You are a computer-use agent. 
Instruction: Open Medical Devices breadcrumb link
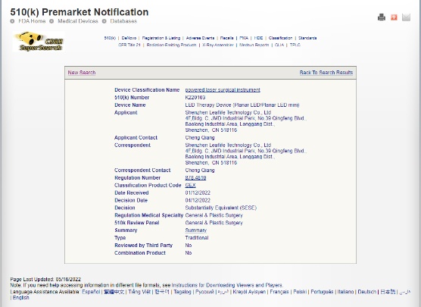click(x=77, y=21)
